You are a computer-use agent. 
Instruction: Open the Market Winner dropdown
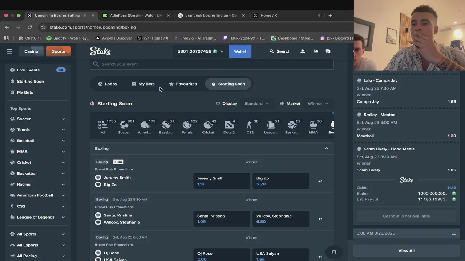[x=318, y=104]
